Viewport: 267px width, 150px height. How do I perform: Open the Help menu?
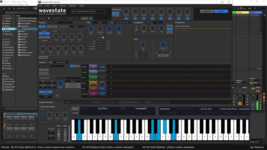point(81,5)
